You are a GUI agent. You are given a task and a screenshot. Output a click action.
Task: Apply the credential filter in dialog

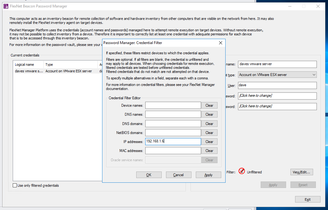point(208,175)
